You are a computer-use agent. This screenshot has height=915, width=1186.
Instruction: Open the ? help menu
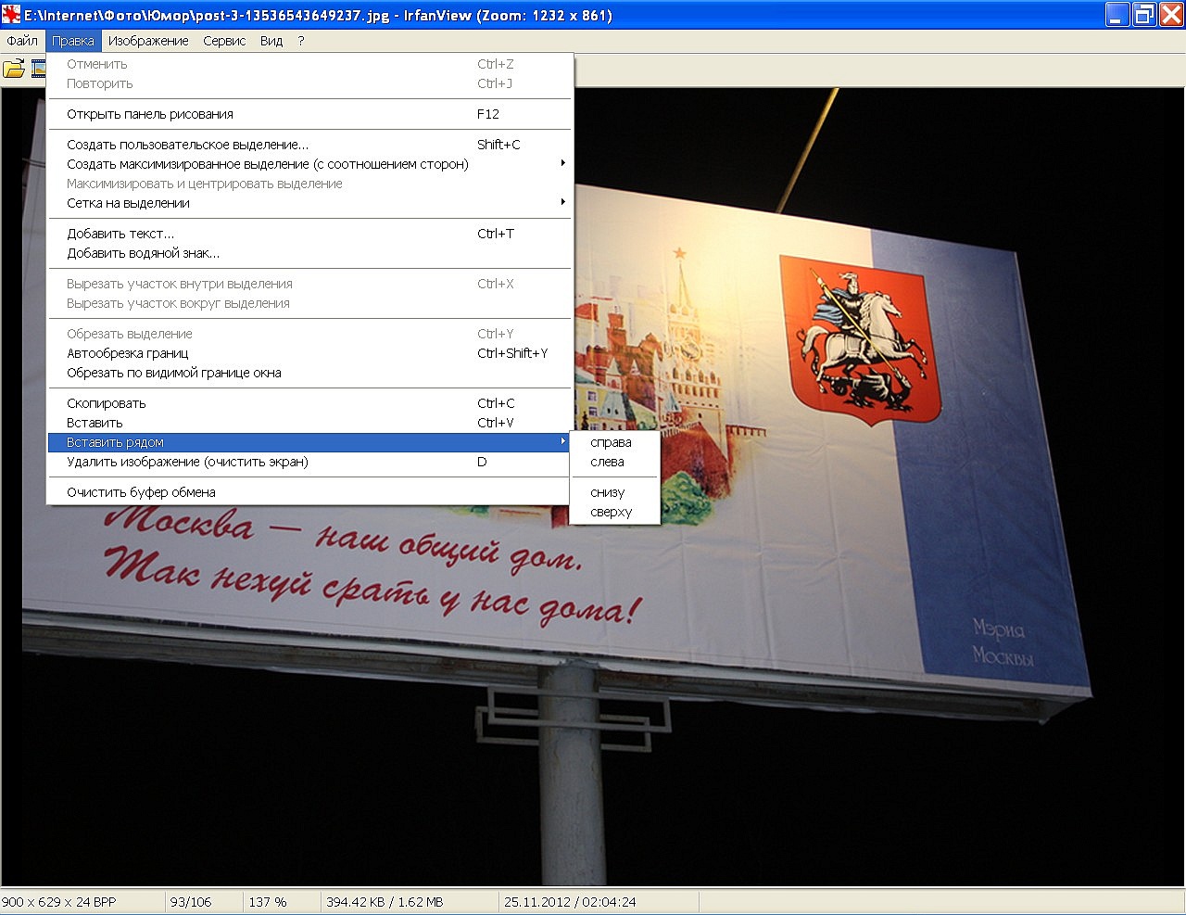(301, 41)
